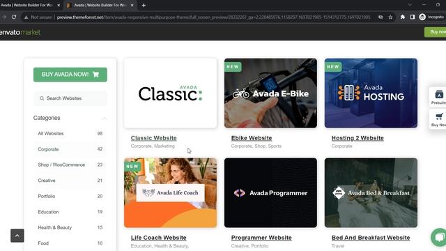This screenshot has width=446, height=251.
Task: Click the NEW badge on Avada Hosting
Action: [x=333, y=67]
